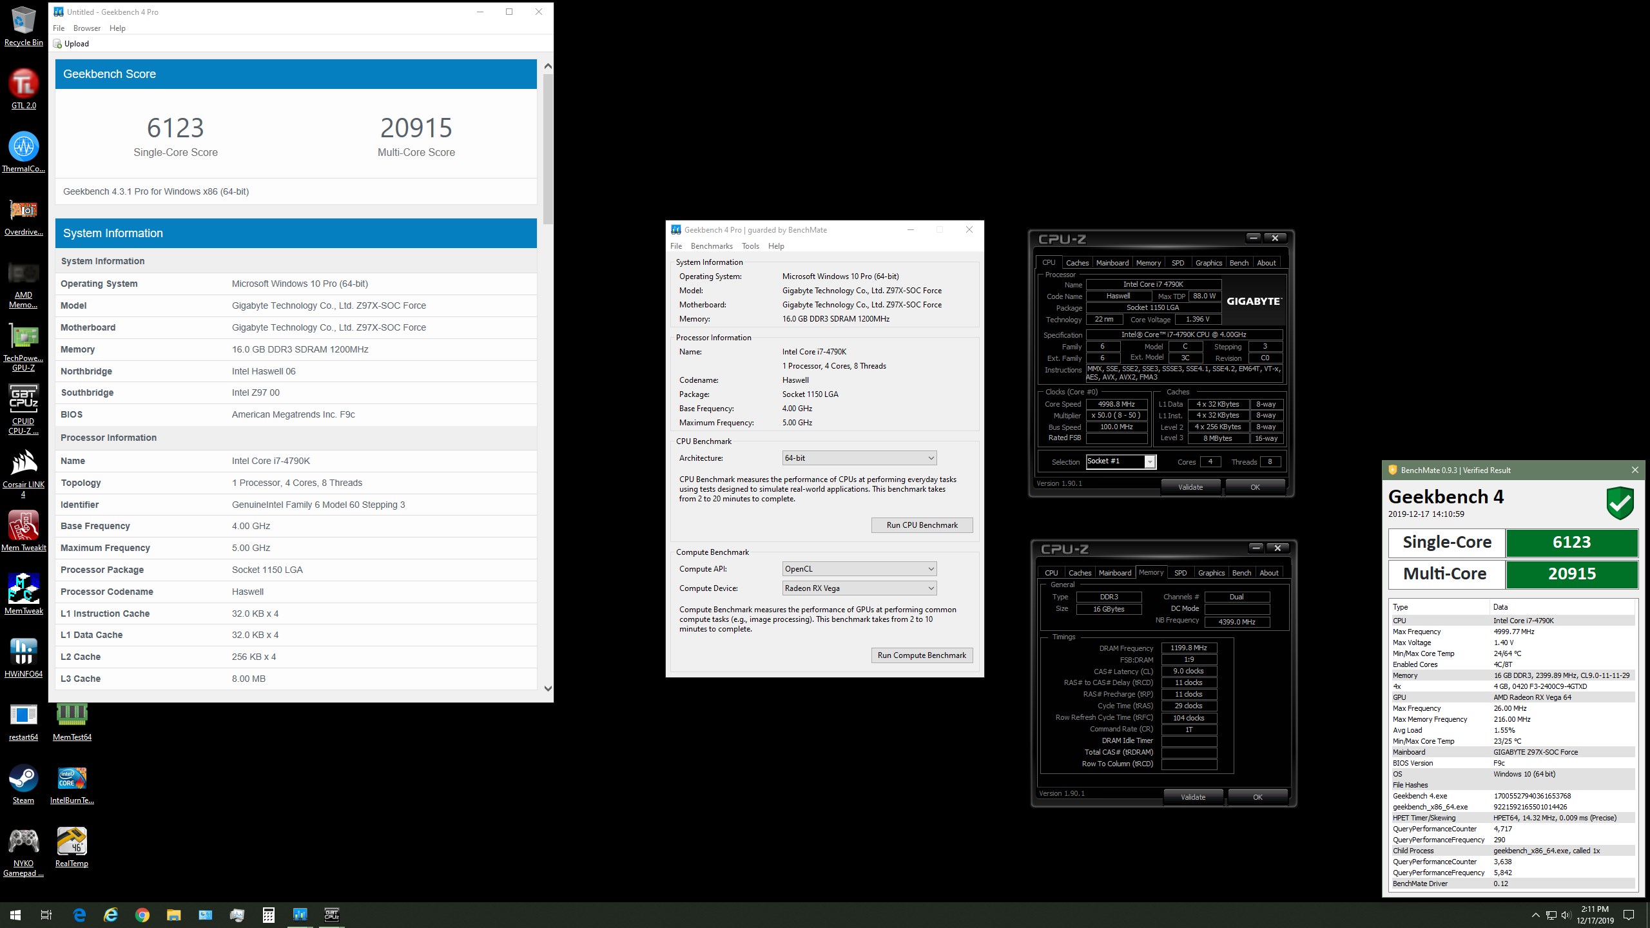
Task: Click Upload in Geekbench results window
Action: tap(71, 44)
